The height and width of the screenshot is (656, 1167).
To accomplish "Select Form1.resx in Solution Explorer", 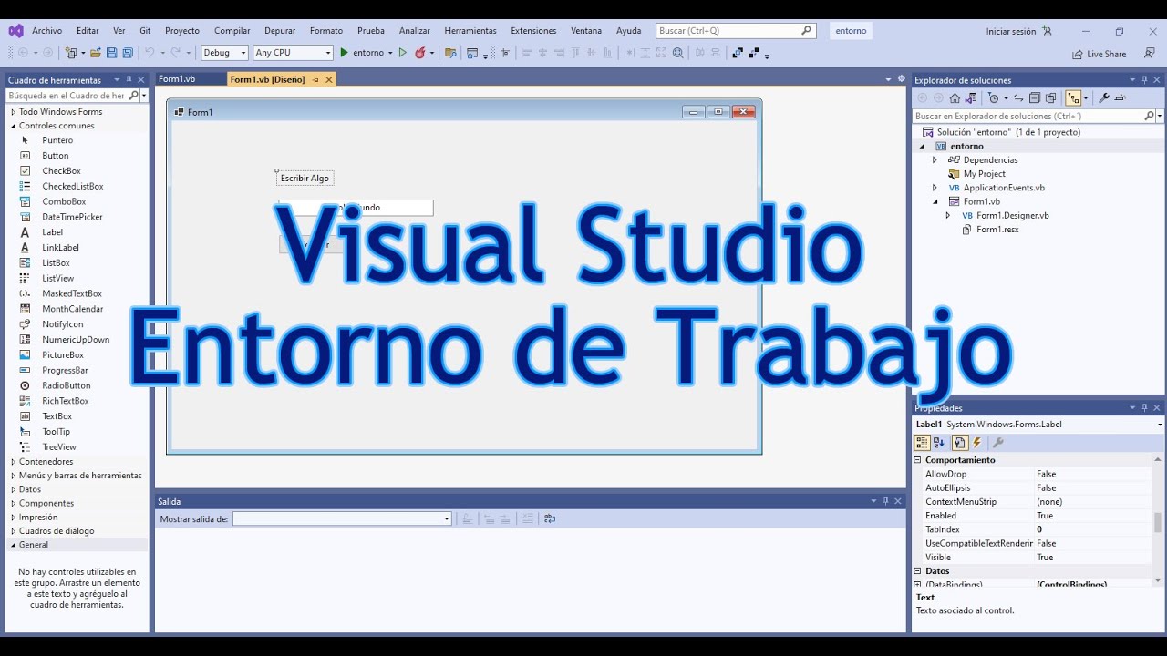I will pos(997,230).
